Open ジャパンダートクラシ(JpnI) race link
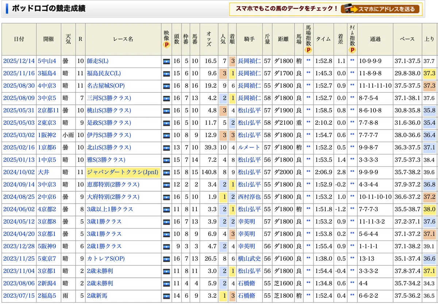The height and width of the screenshot is (304, 438). [123, 173]
